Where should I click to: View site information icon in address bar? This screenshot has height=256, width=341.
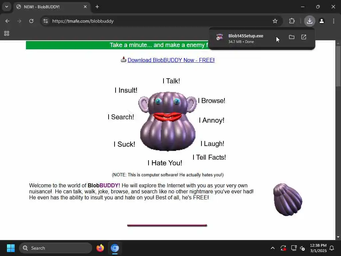tap(46, 21)
